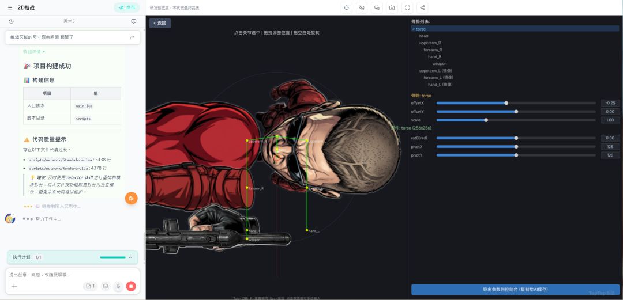Screen dimensions: 623x300
Task: Select the torso bone in the tree
Action: click(421, 29)
